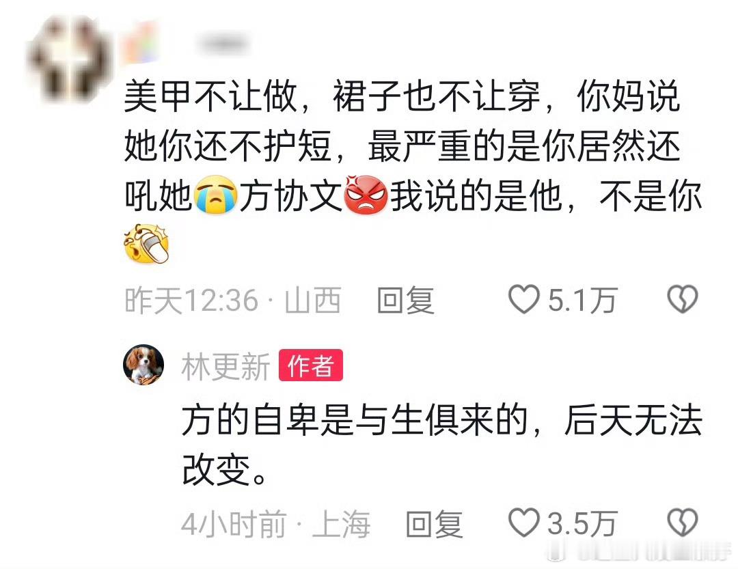Tap the 5.1万 like count
738x569 pixels.
click(x=582, y=301)
